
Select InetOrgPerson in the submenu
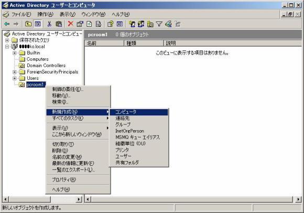point(139,131)
